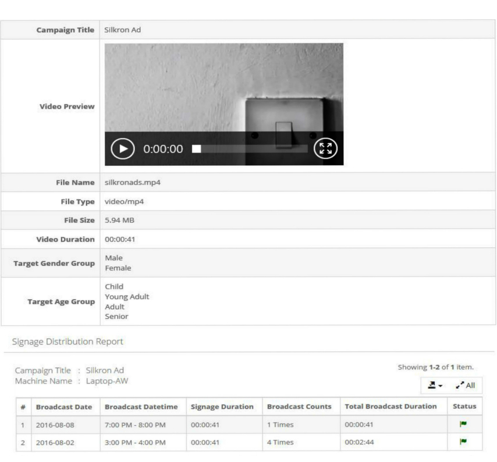Open the export dropdown menu
497x462 pixels.
tap(435, 385)
